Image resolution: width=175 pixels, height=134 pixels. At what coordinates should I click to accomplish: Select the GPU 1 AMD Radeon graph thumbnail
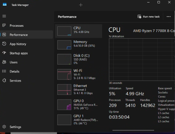point(64,120)
